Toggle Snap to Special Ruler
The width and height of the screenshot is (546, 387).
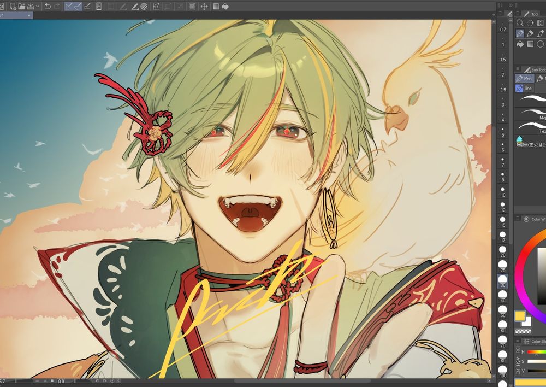(78, 6)
